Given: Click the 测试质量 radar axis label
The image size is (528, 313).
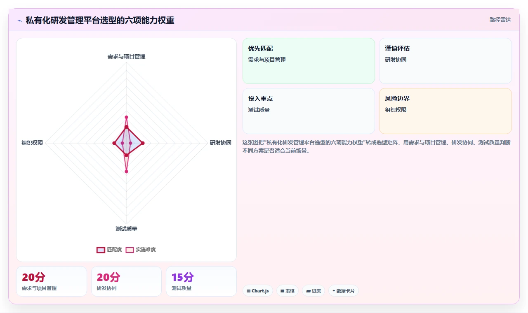Looking at the screenshot, I should (126, 229).
